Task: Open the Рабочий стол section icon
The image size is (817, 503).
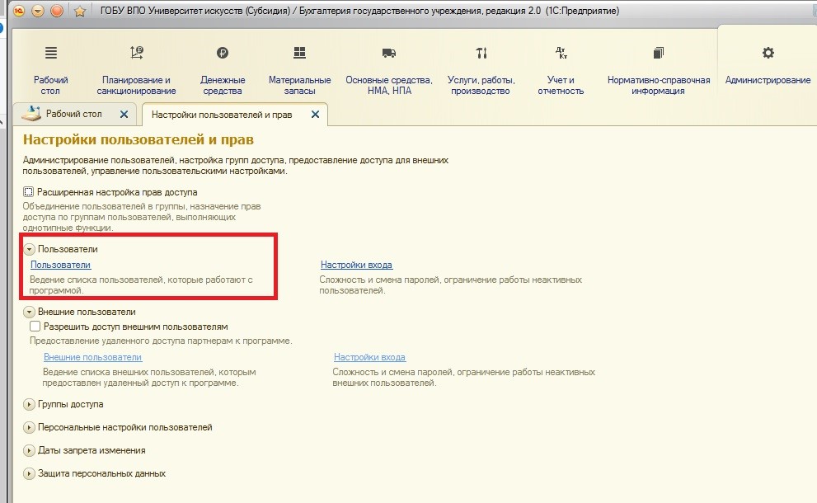Action: click(50, 53)
